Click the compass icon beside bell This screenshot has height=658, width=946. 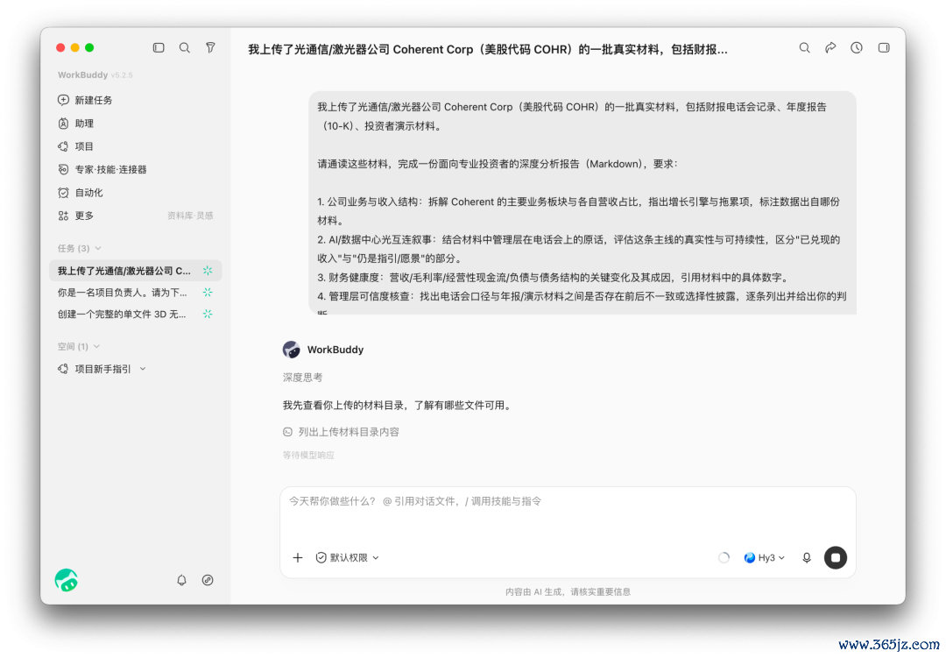coord(208,580)
